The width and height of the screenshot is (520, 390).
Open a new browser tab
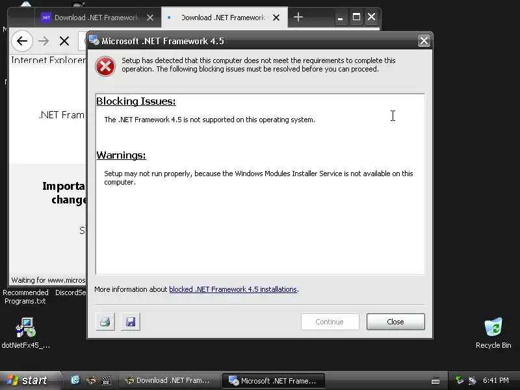point(298,17)
